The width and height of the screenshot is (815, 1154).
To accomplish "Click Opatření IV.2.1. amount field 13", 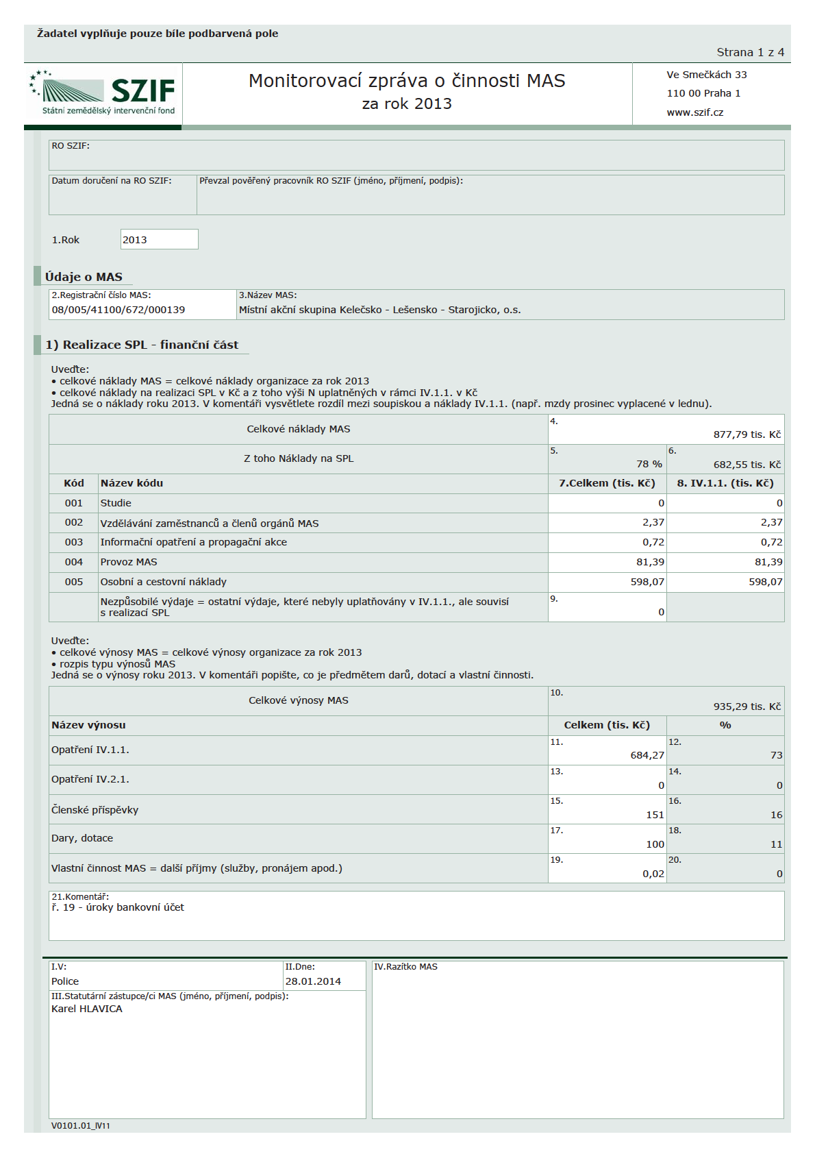I will (x=607, y=780).
